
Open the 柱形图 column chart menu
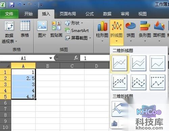102,31
